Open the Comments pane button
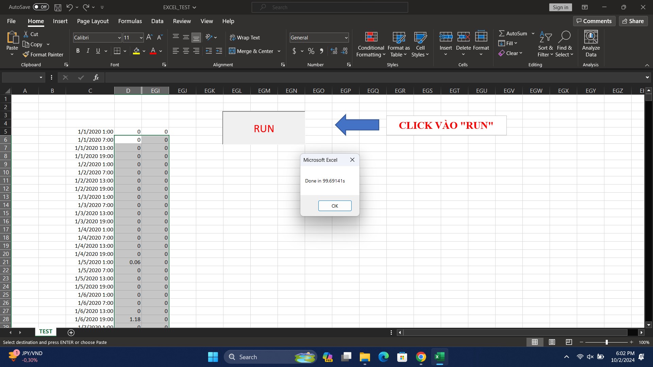This screenshot has height=367, width=653. [594, 21]
